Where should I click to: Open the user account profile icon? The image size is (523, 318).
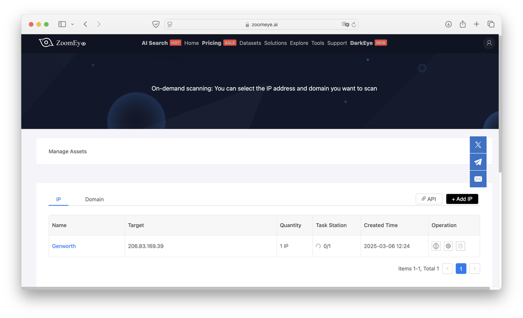pyautogui.click(x=489, y=43)
